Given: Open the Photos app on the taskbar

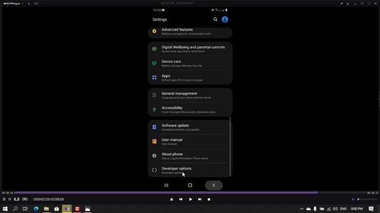Looking at the screenshot, I should 87,209.
